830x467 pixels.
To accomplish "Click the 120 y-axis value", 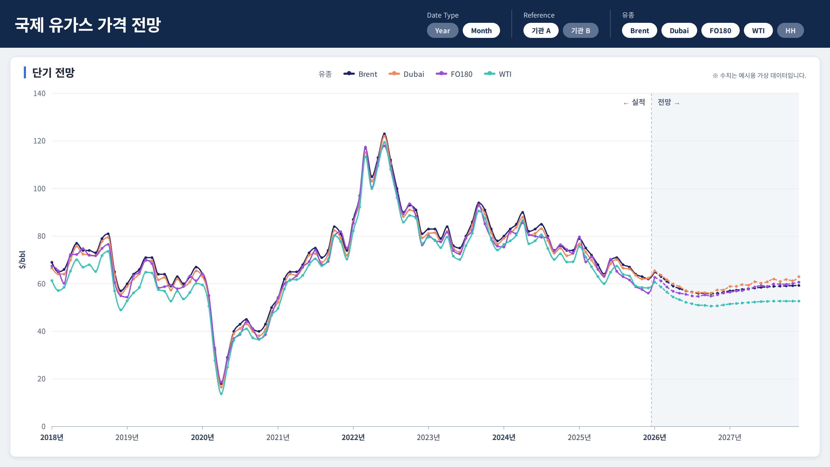I will click(39, 141).
